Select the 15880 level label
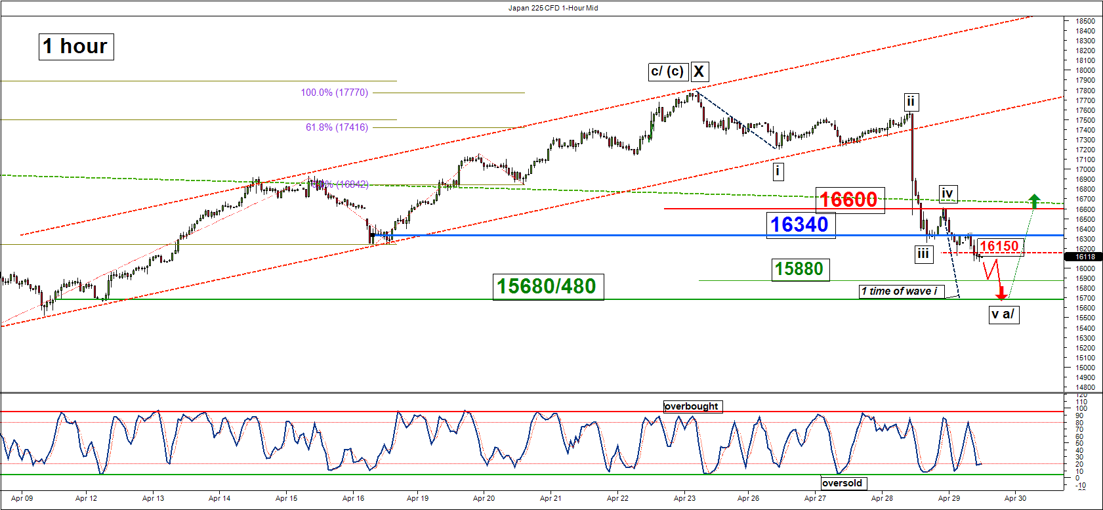1103x510 pixels. point(799,269)
